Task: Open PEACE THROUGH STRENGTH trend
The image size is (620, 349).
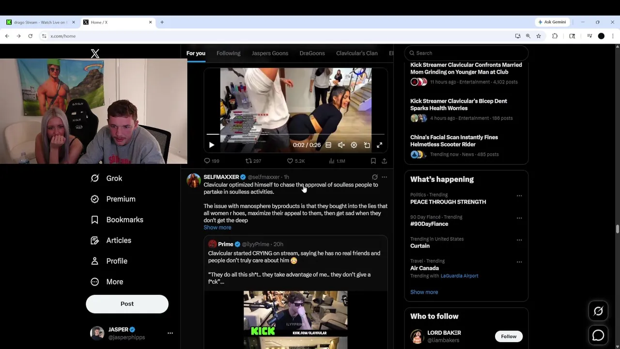Action: [x=448, y=202]
